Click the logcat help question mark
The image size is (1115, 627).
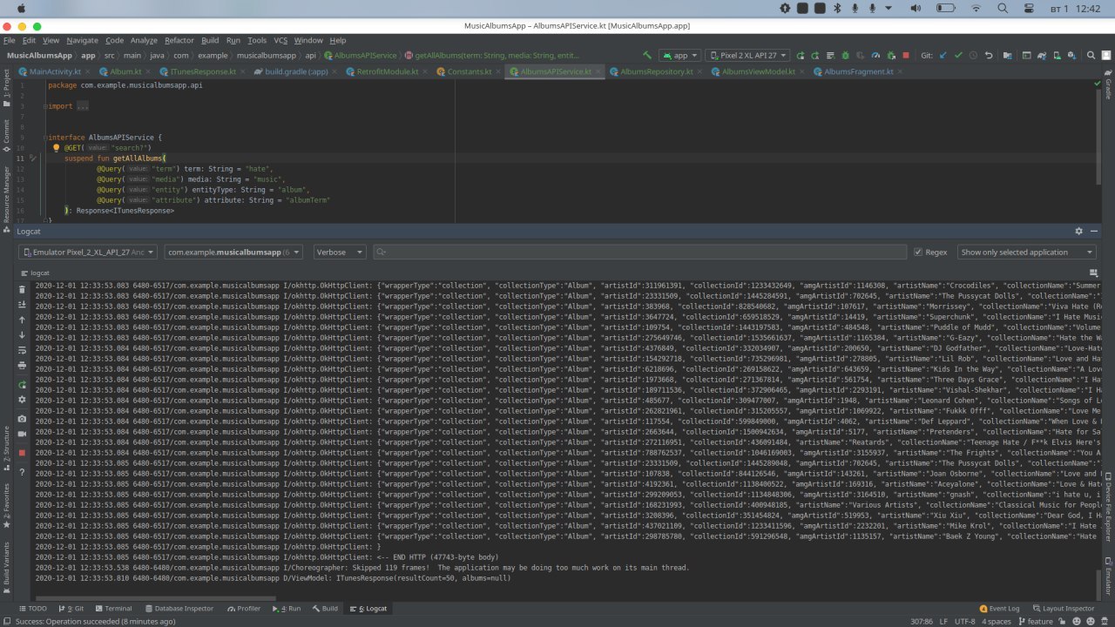click(x=22, y=472)
